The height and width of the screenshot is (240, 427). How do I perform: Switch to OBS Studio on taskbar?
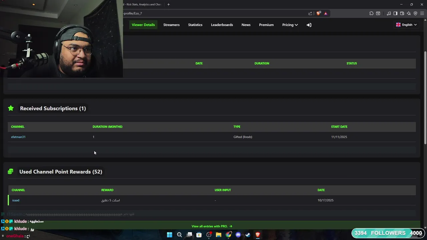click(x=209, y=235)
